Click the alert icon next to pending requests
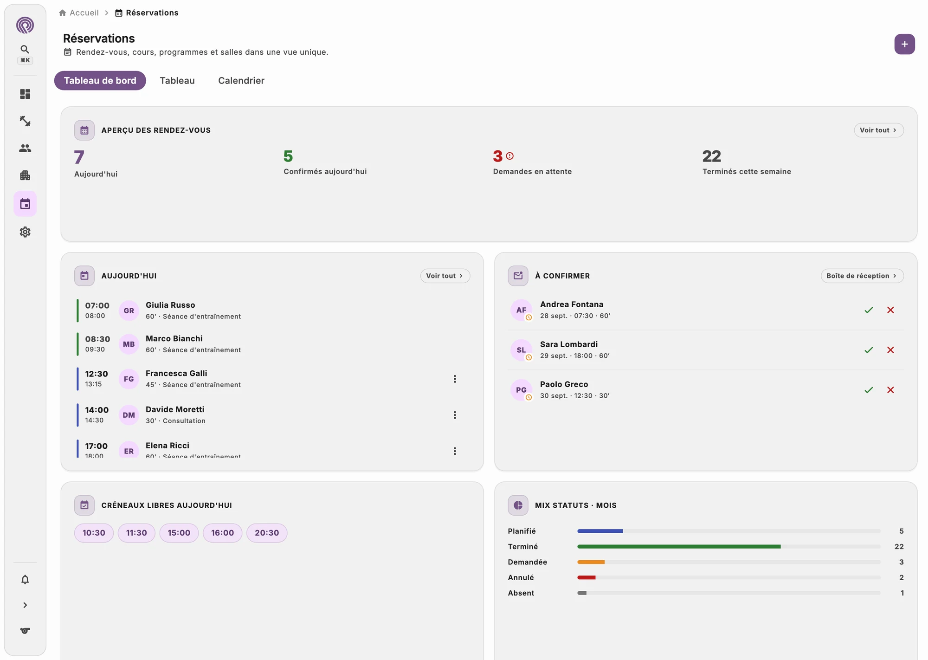Screen dimensions: 928x660 pyautogui.click(x=510, y=156)
